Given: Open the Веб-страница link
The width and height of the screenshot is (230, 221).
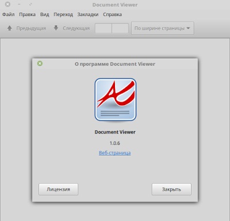Looking at the screenshot, I should point(115,153).
